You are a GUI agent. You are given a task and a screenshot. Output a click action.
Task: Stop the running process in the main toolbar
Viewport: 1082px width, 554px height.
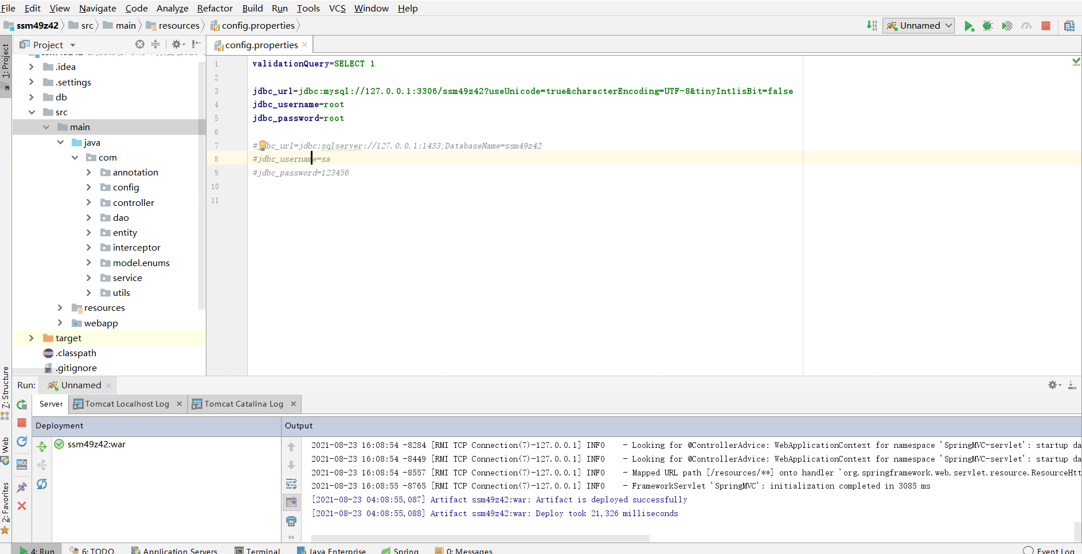coord(1046,26)
